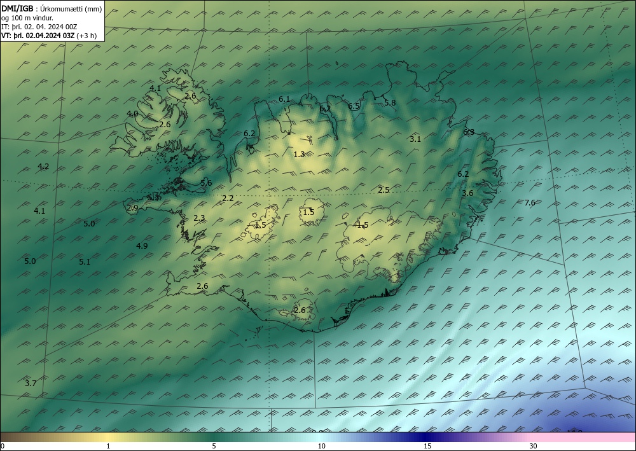This screenshot has height=451, width=636.
Task: Select the '10' label on the color scale
Action: 321,447
